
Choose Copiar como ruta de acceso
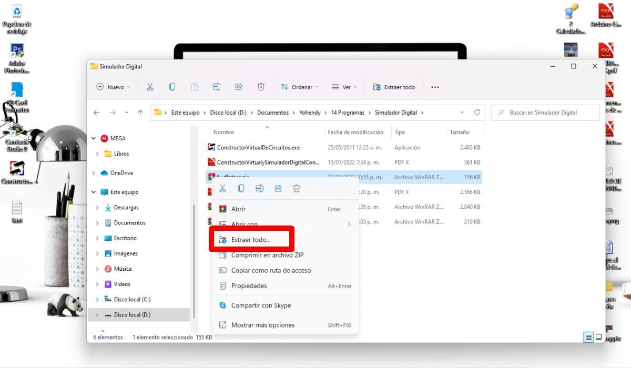(285, 270)
